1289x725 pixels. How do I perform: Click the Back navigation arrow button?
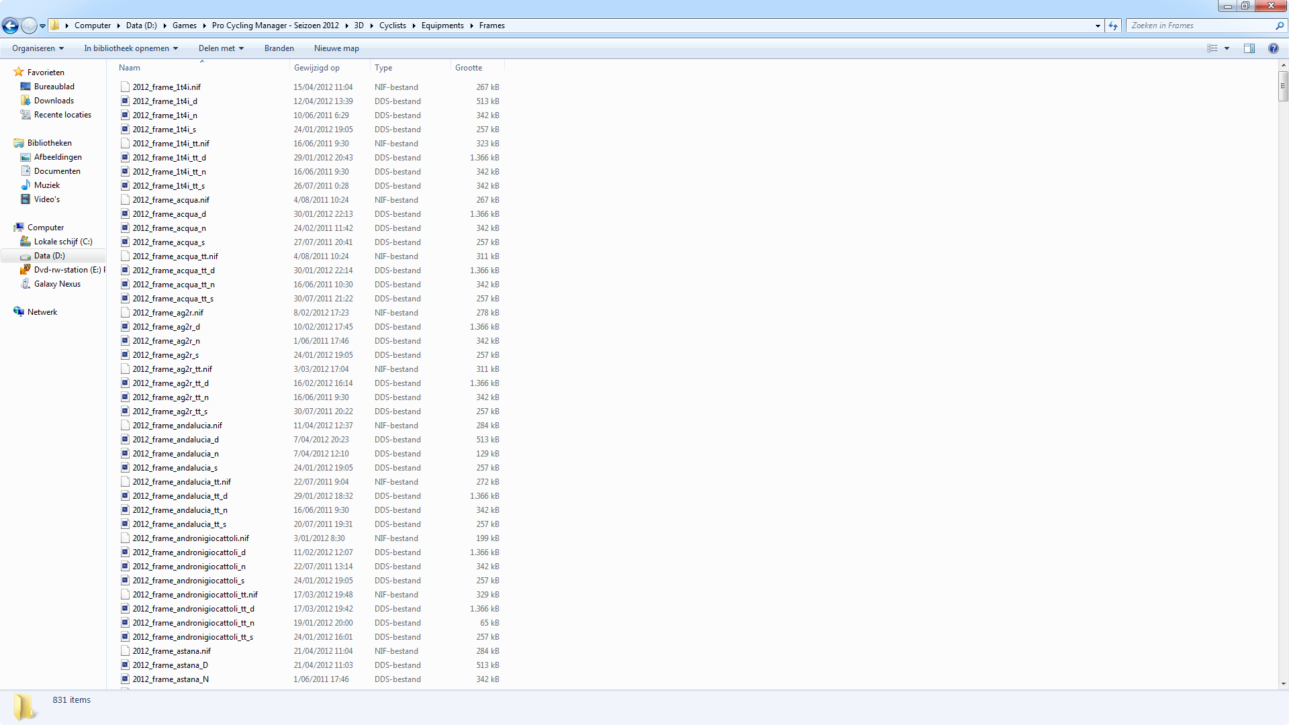pos(10,26)
